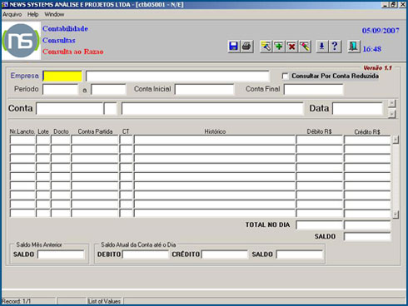Click the Data input field

[357, 108]
